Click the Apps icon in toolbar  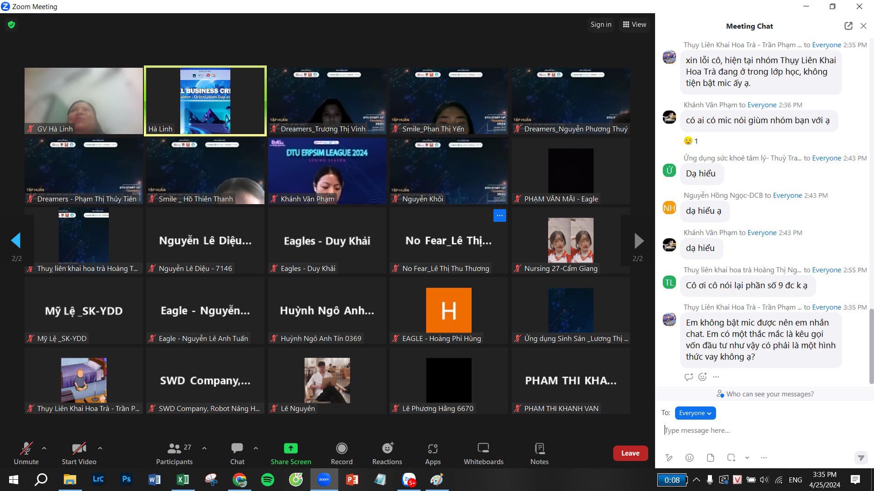coord(432,453)
